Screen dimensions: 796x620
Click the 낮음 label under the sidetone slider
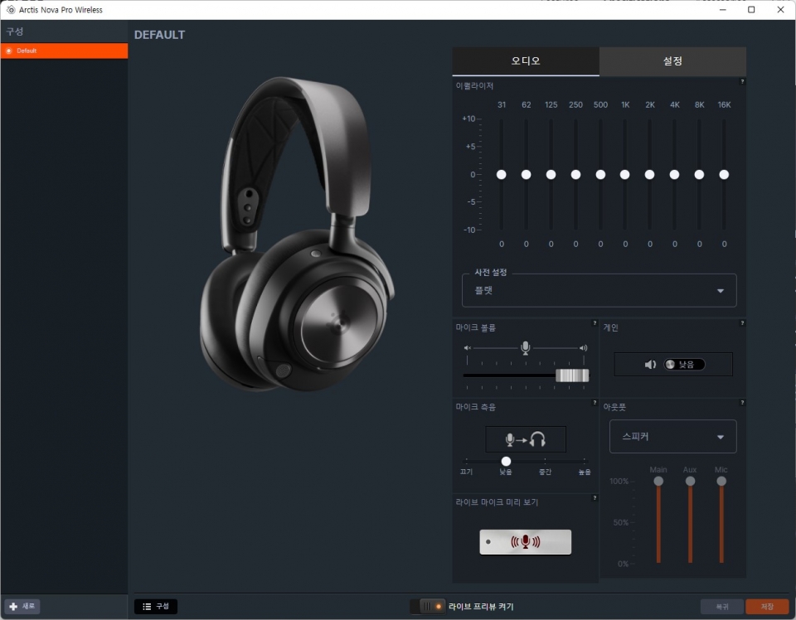click(x=506, y=472)
